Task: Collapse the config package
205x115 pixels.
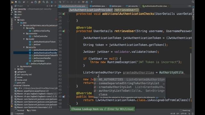Action: pyautogui.click(x=24, y=28)
